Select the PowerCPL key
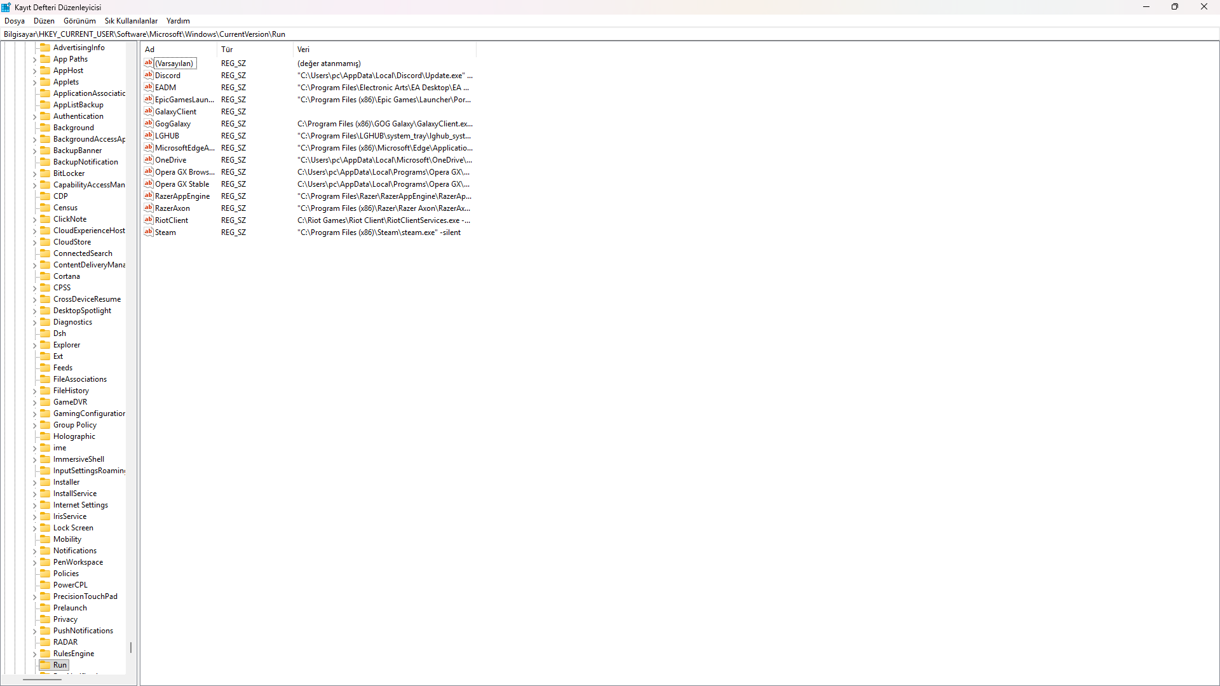The image size is (1220, 686). tap(71, 585)
